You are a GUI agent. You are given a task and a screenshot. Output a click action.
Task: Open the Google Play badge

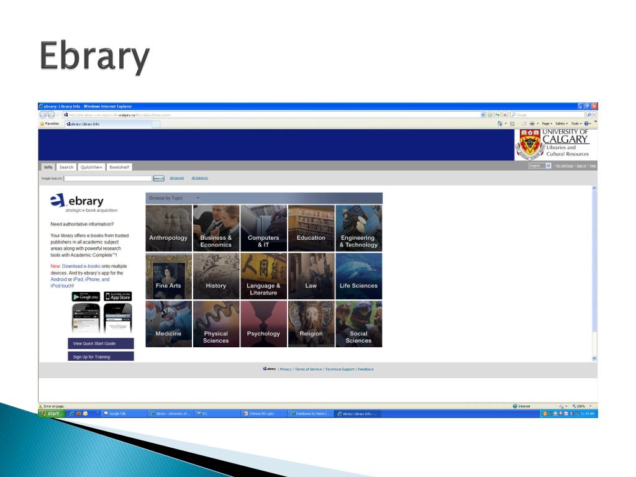(x=86, y=297)
